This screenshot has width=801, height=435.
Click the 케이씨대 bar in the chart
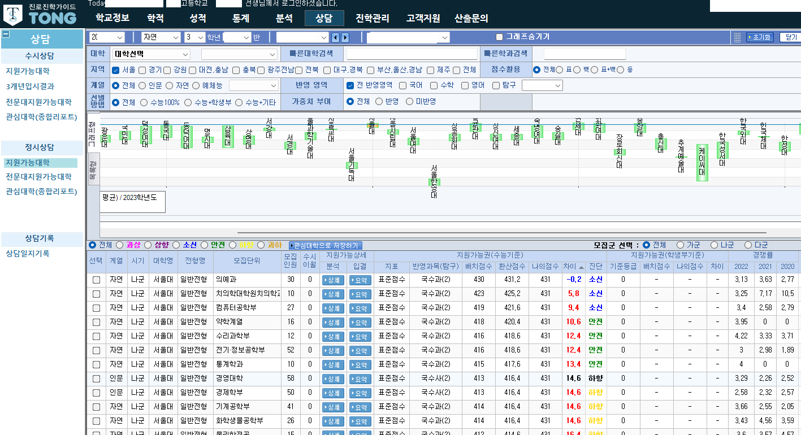click(x=702, y=163)
